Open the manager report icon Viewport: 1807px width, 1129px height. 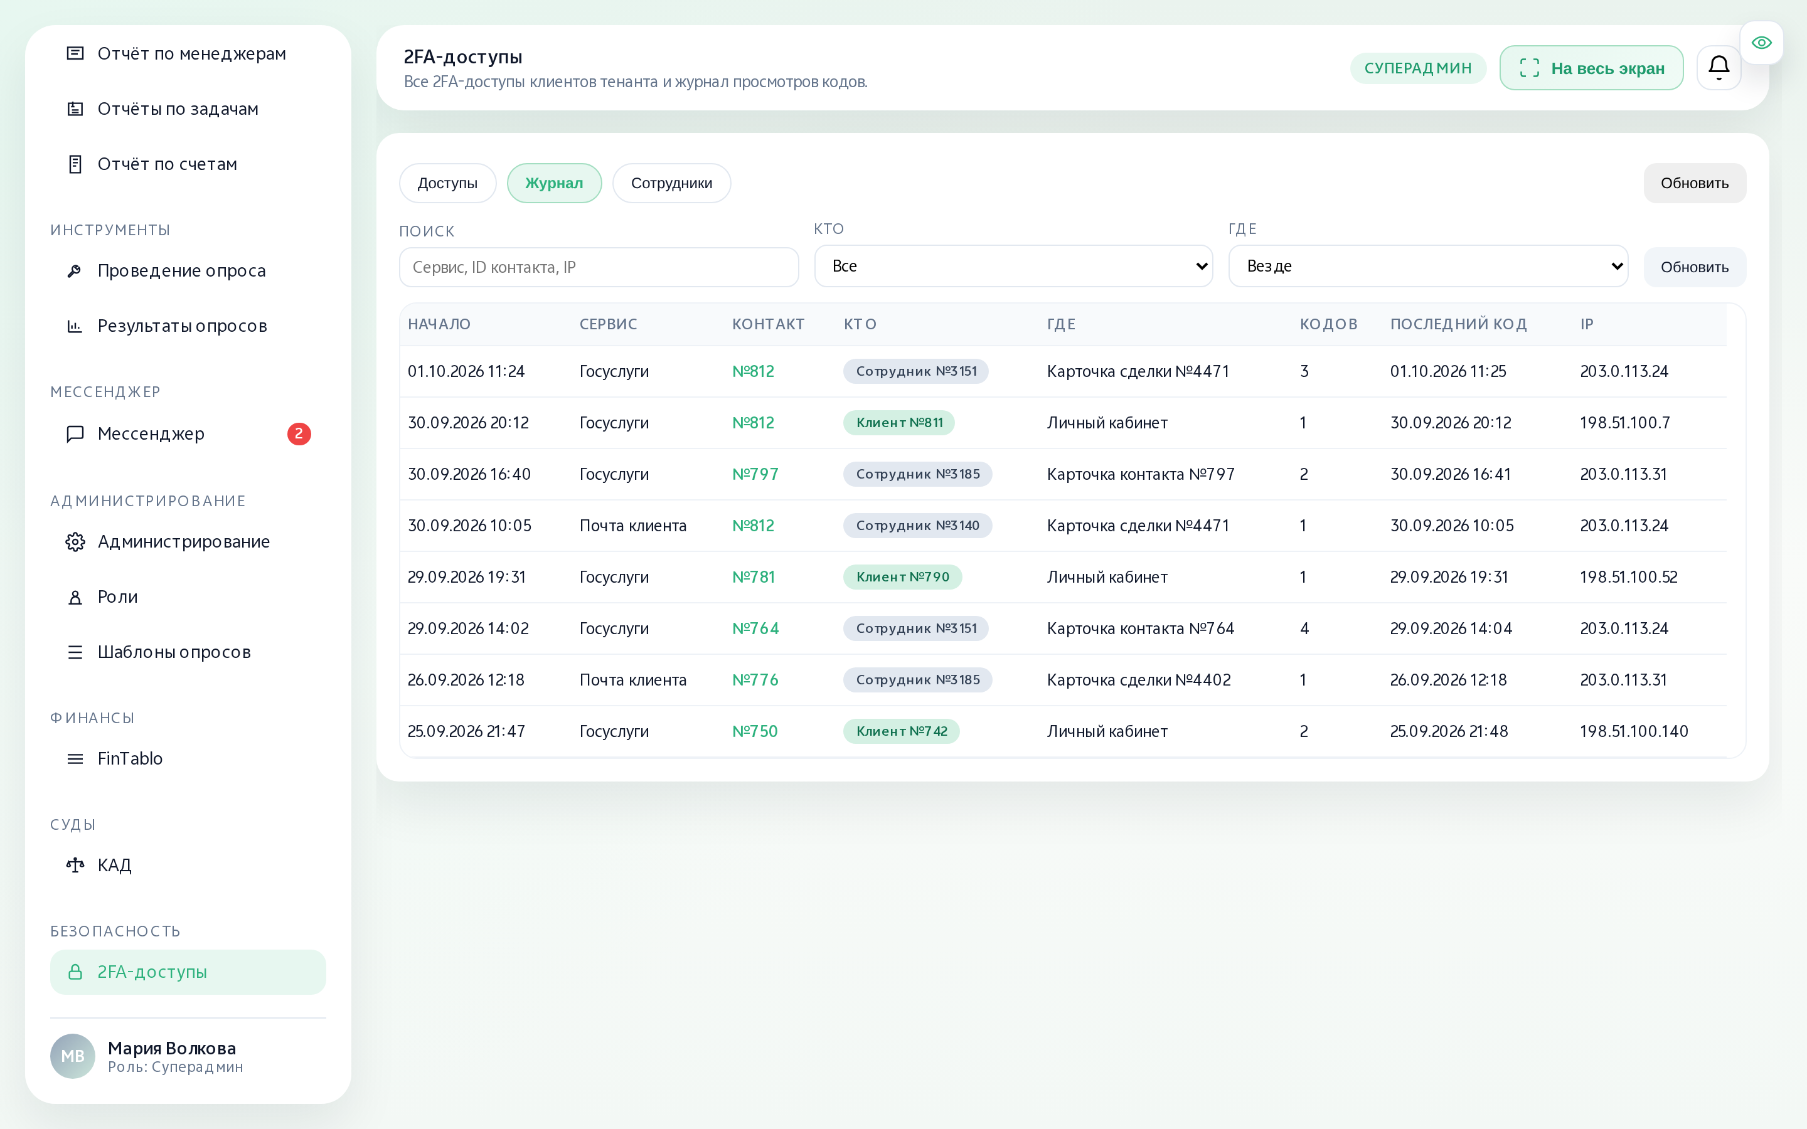75,54
